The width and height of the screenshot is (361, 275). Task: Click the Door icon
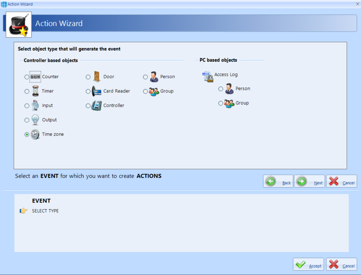[97, 77]
